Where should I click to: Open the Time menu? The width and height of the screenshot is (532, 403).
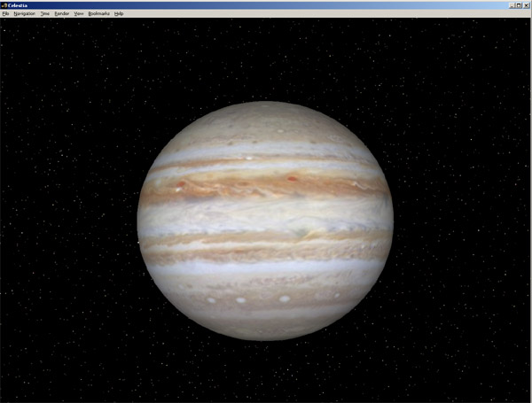(x=45, y=13)
